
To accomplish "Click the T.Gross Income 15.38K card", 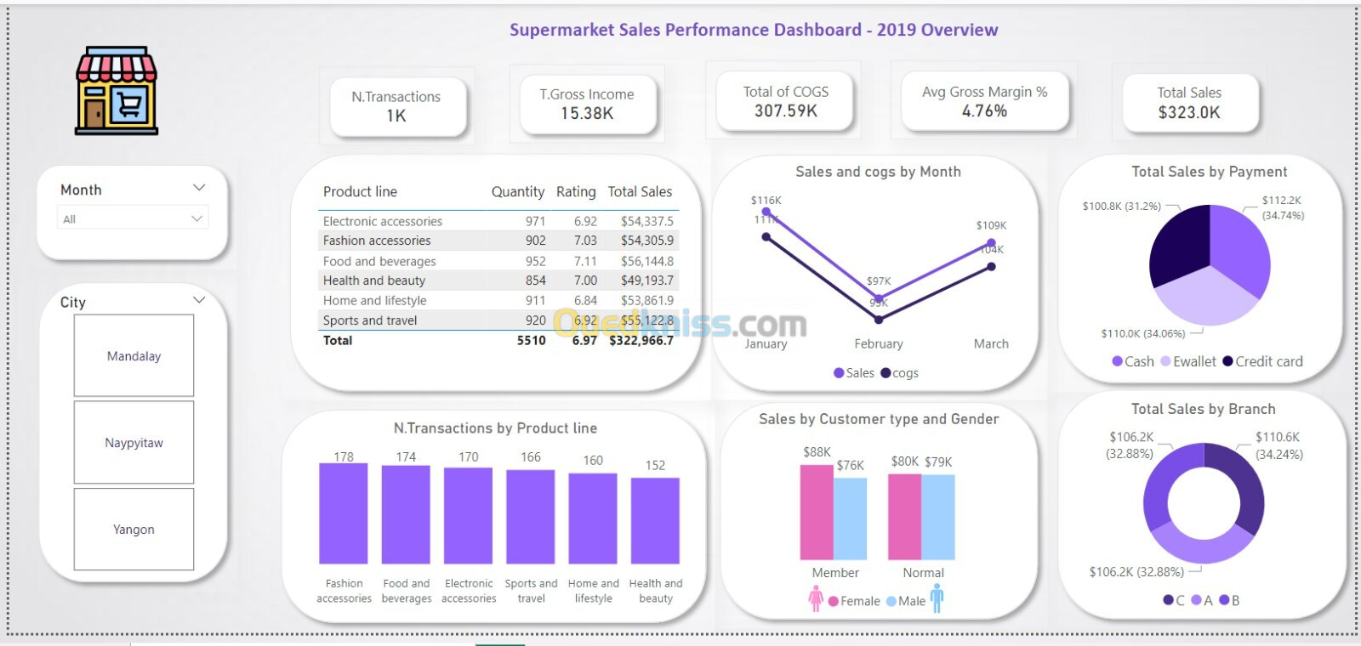I will point(587,104).
